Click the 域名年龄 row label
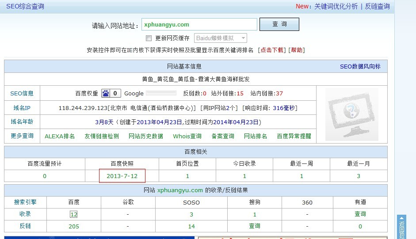416x239 pixels. [x=22, y=122]
